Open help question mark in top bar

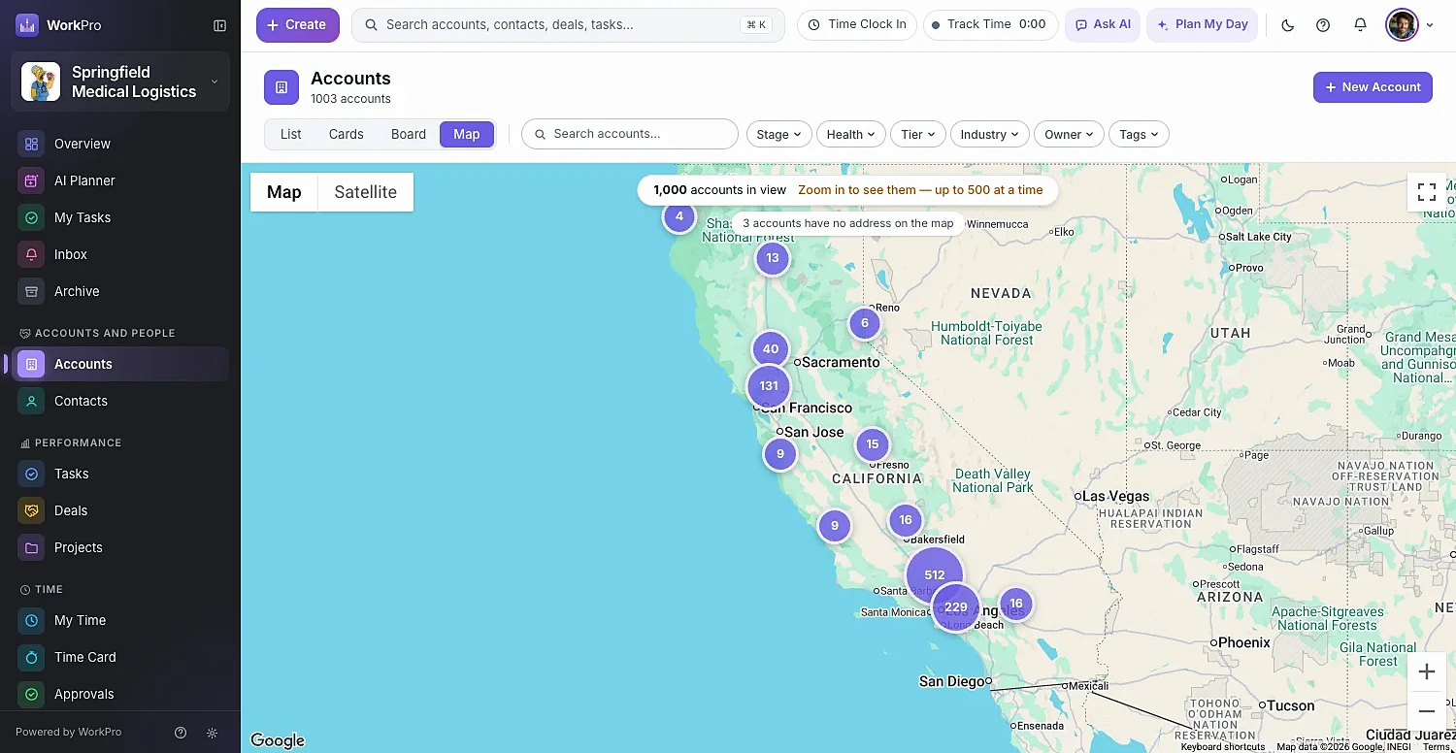[1323, 25]
